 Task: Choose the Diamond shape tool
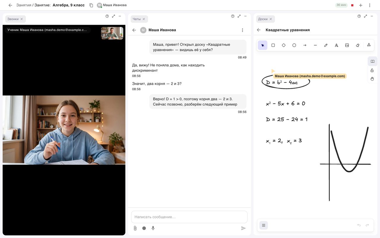pos(284,45)
